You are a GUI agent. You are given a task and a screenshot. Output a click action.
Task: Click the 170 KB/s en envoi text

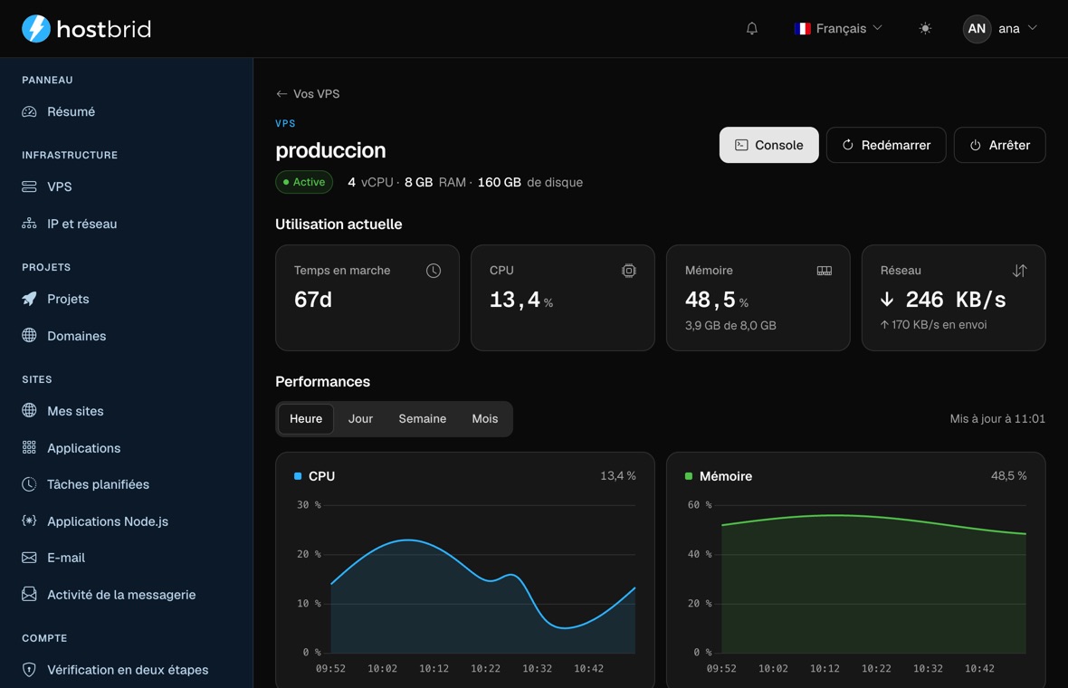tap(933, 324)
